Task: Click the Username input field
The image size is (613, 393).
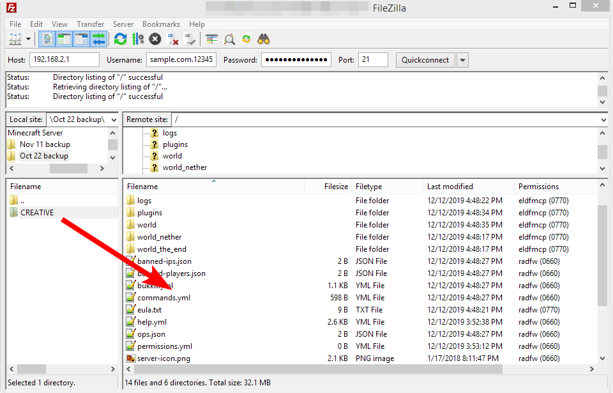Action: tap(181, 60)
